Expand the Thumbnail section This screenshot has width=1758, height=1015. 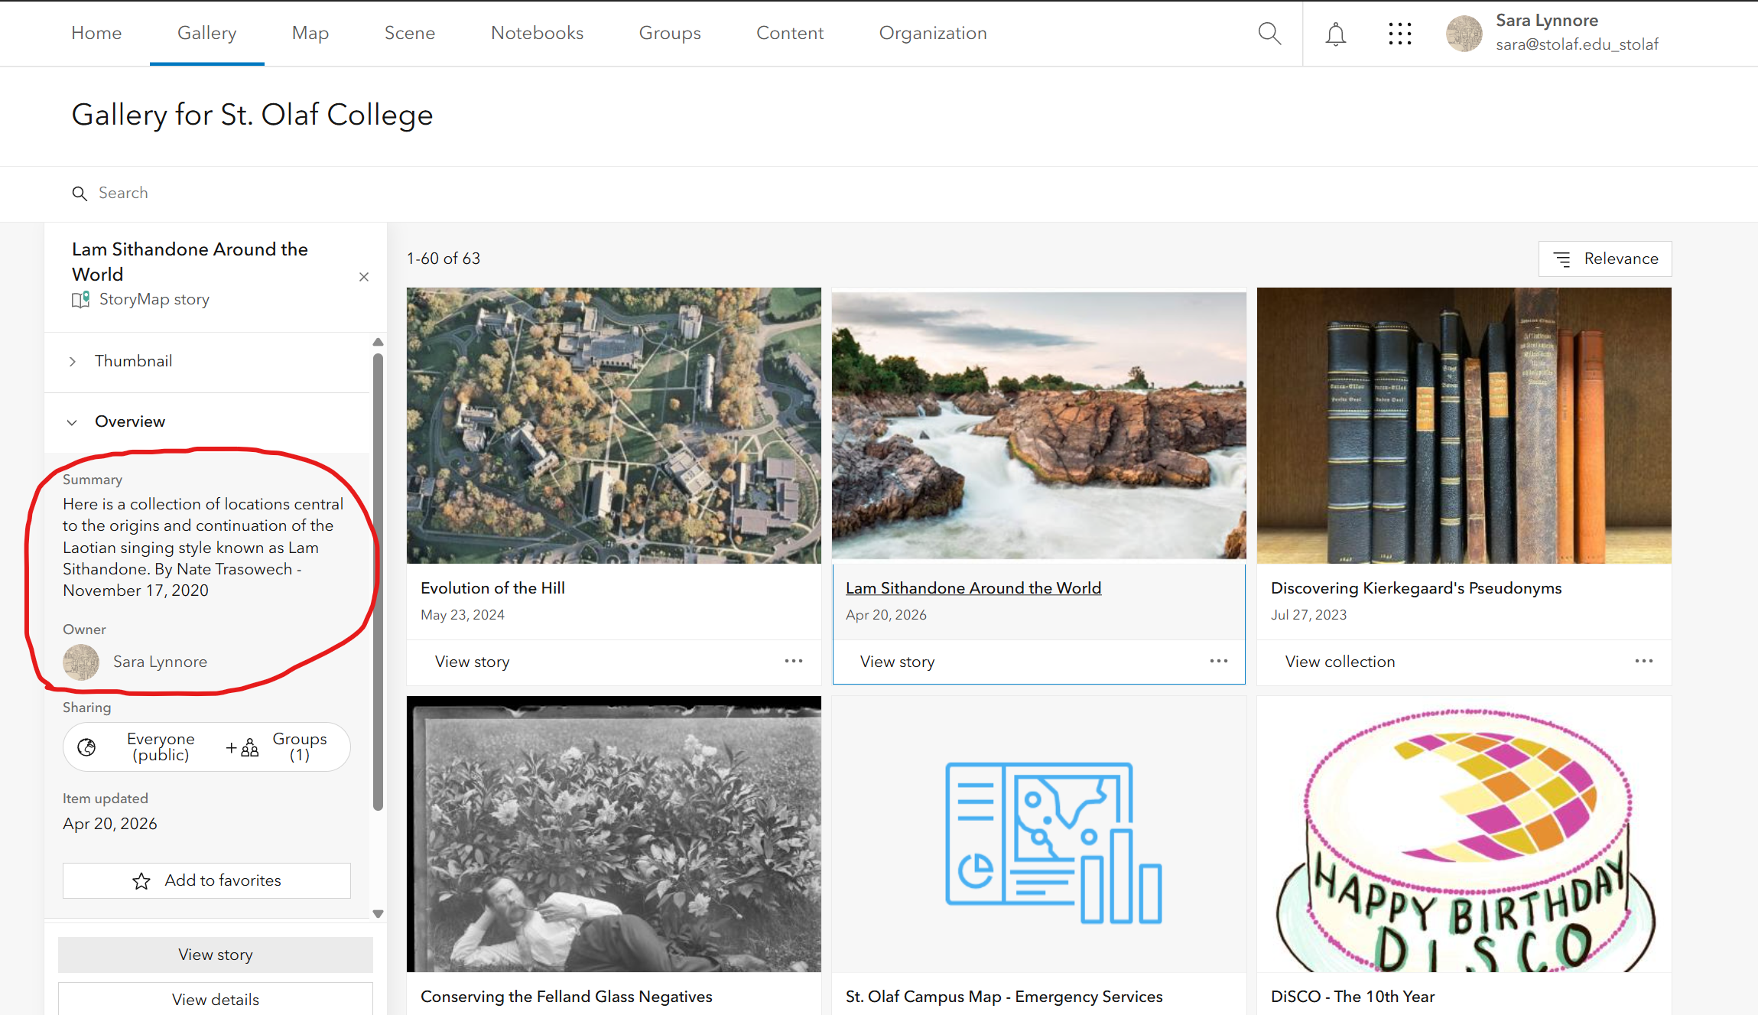coord(207,362)
